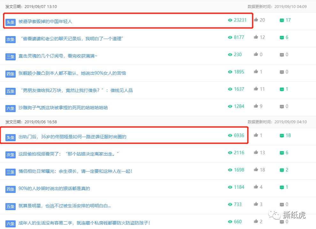Screen dimensions: 316x229
Task: Click the thumbs-up icon showing 20 likes
Action: tap(256, 20)
